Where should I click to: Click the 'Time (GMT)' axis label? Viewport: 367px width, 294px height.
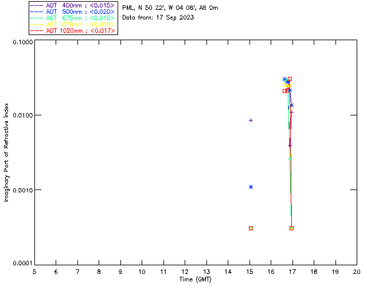click(195, 280)
